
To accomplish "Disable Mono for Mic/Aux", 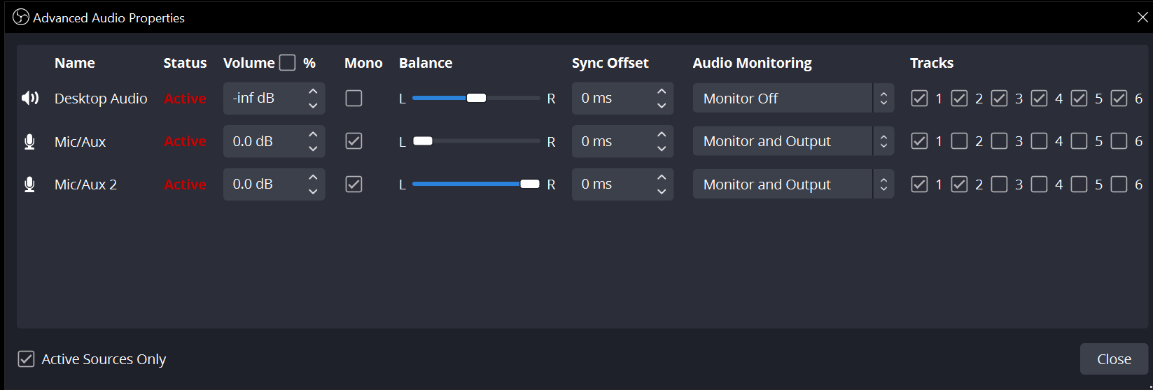I will [354, 141].
